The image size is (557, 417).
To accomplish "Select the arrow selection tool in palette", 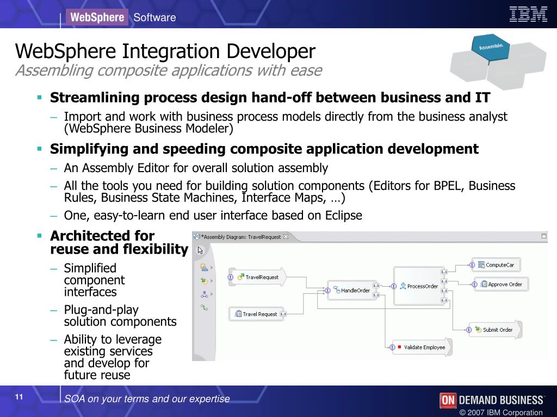I will click(x=200, y=250).
